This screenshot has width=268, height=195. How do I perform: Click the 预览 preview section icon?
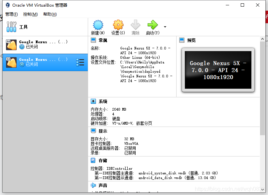(x=182, y=40)
